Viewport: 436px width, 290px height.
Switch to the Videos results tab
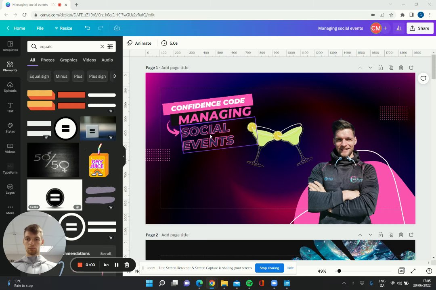[89, 60]
